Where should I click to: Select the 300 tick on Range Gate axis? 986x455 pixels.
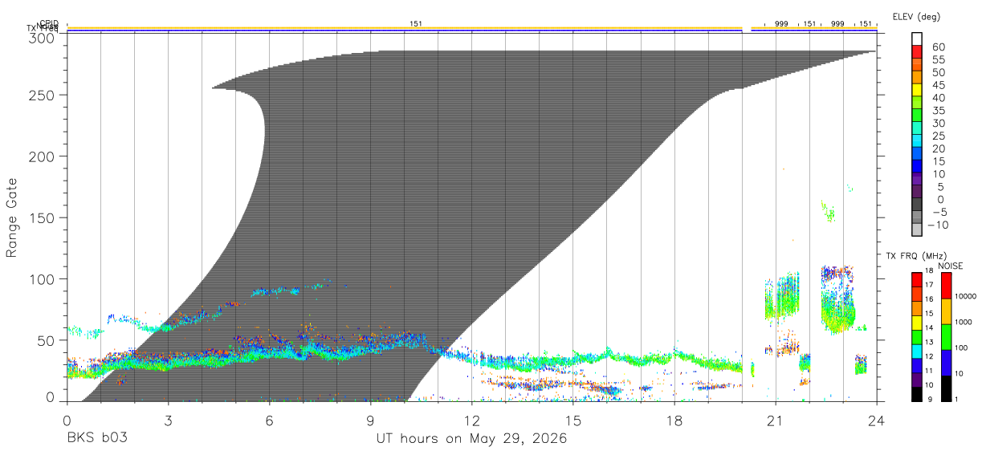pyautogui.click(x=42, y=38)
